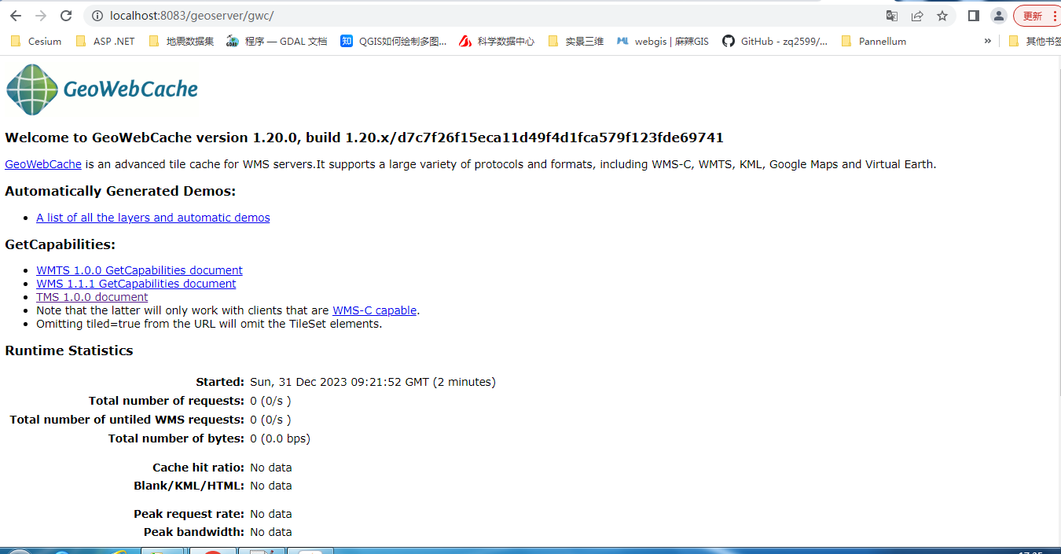View site information icon in address bar
The width and height of the screenshot is (1061, 554).
click(97, 16)
